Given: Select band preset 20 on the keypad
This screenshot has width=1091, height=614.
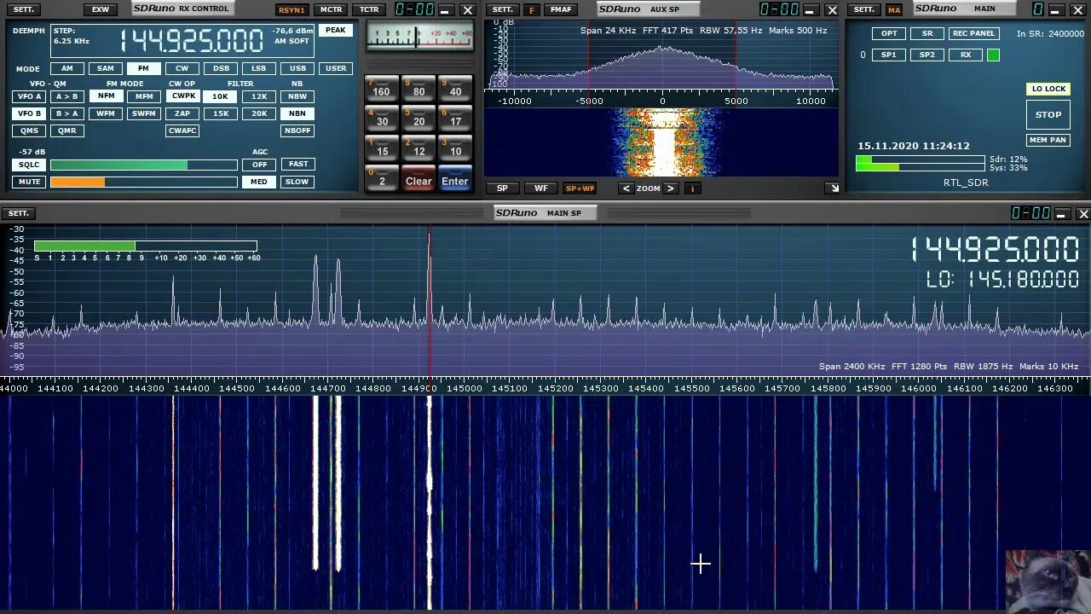Looking at the screenshot, I should point(419,119).
